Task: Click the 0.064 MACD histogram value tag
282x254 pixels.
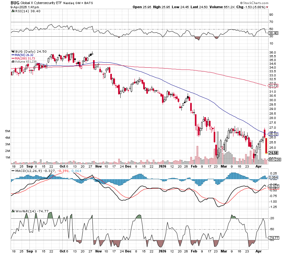Action: tap(273, 177)
